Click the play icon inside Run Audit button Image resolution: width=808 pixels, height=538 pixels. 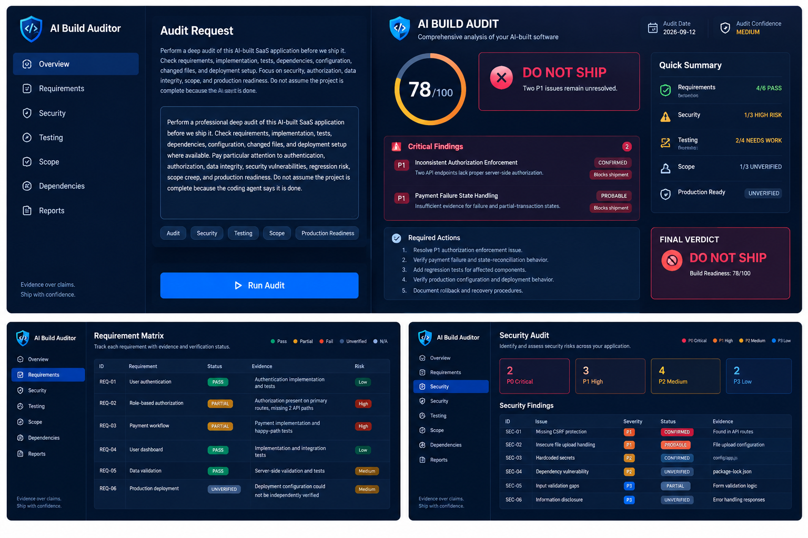(238, 285)
